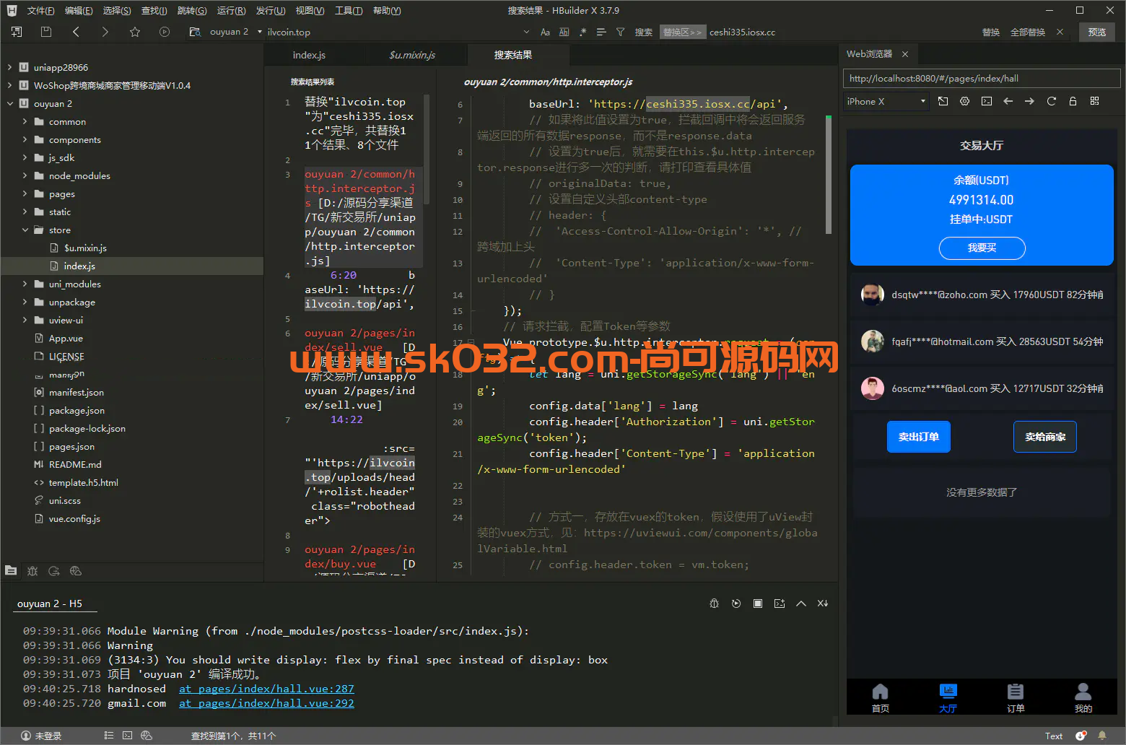Viewport: 1126px width, 745px height.
Task: Expand the common folder
Action: point(25,121)
